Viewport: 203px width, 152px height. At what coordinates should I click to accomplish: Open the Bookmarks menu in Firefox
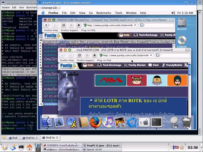(x=104, y=13)
